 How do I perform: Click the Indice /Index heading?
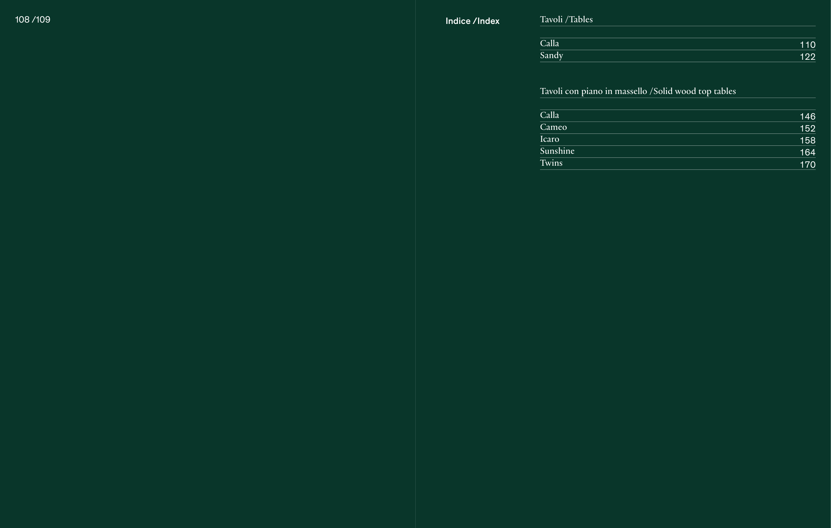[x=472, y=21]
